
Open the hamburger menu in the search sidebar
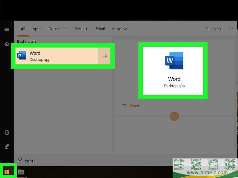(7, 29)
